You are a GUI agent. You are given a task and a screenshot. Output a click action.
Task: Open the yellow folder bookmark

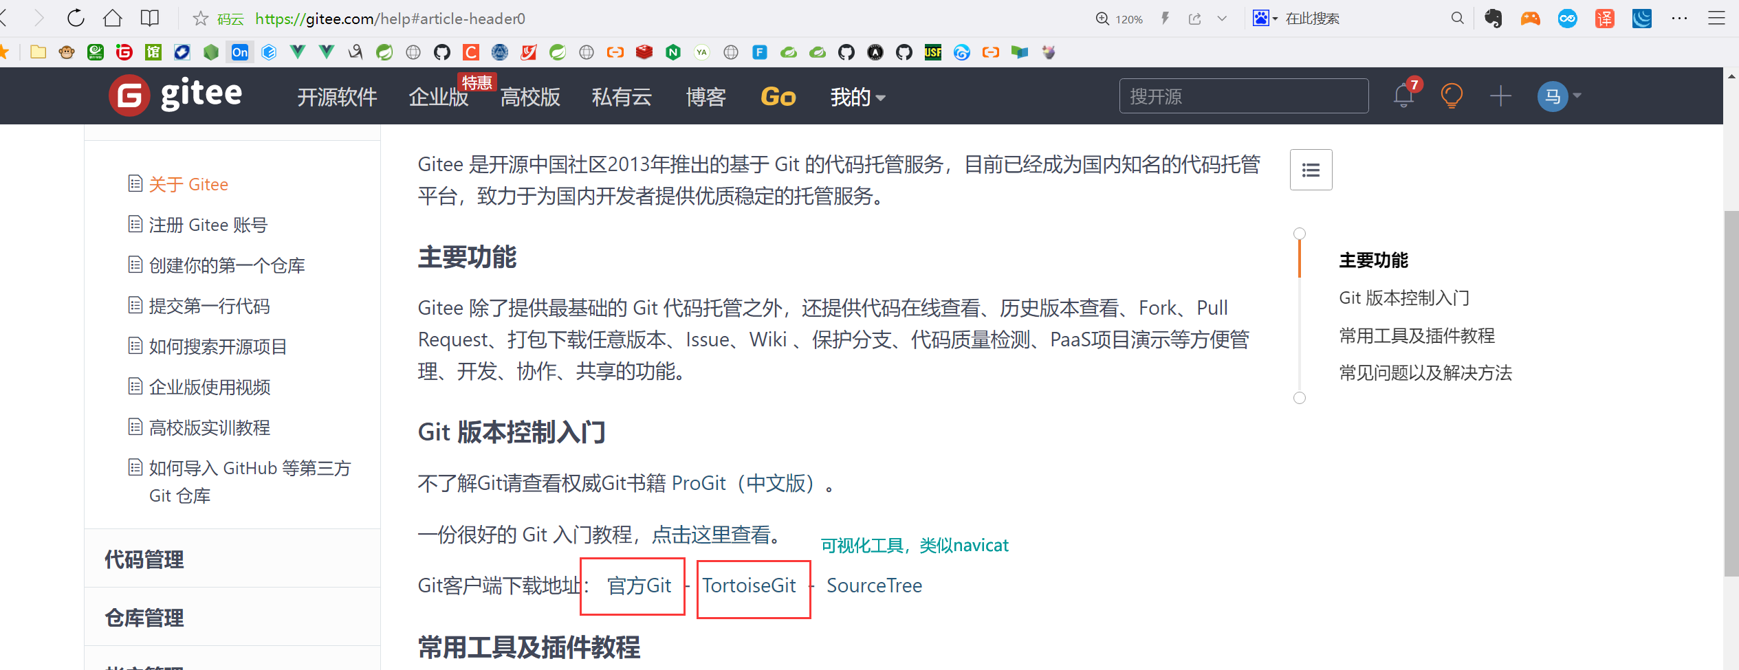[x=38, y=52]
